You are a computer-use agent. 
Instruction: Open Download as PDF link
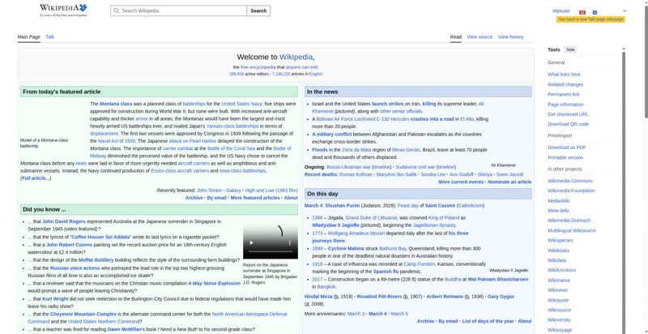tap(566, 147)
